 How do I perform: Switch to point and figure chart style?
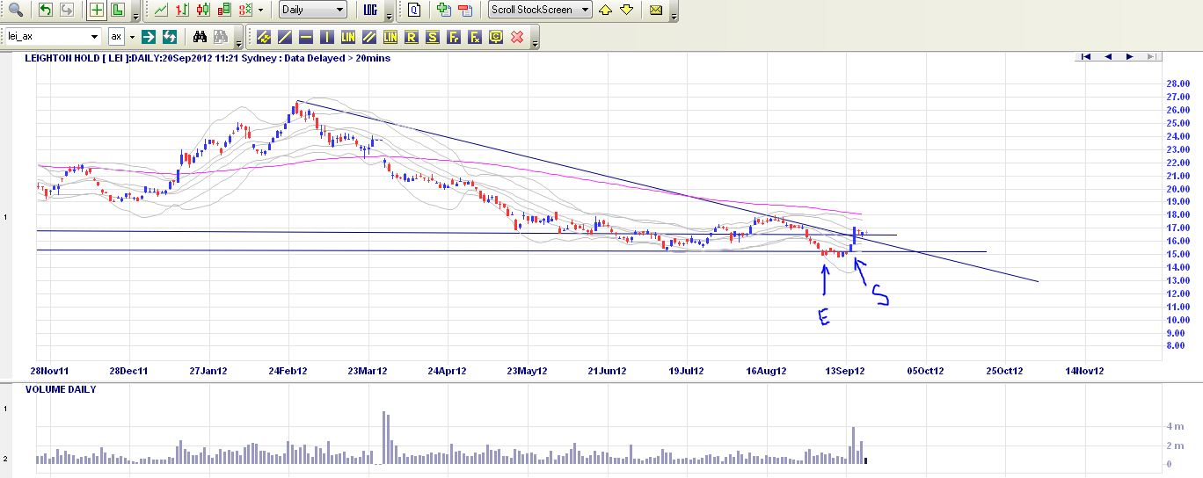[x=245, y=10]
